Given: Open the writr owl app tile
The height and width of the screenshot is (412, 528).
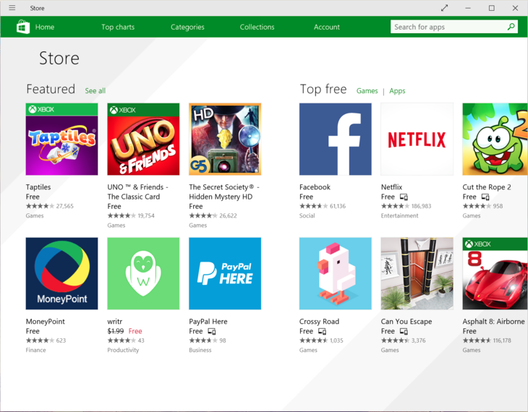Looking at the screenshot, I should pos(143,273).
